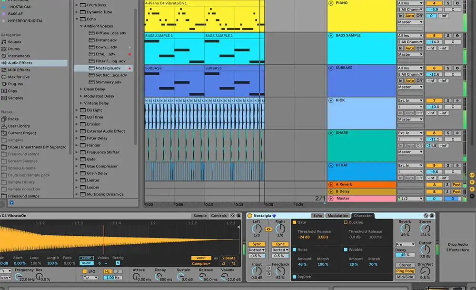Switch to the Controls tab in sampler
This screenshot has height=290, width=476.
[219, 216]
